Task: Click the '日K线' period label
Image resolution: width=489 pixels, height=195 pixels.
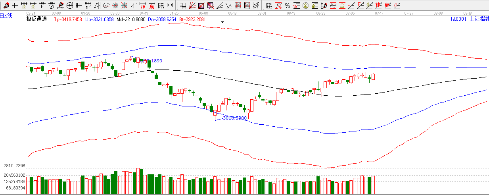Action: tap(6, 15)
